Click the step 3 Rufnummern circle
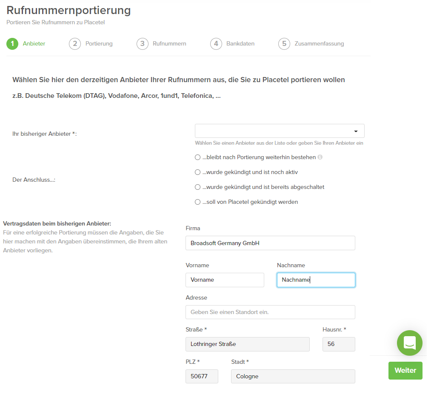 (142, 44)
